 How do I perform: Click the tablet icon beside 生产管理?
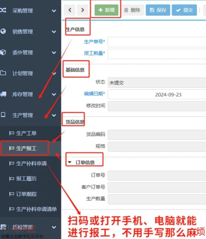3,114
